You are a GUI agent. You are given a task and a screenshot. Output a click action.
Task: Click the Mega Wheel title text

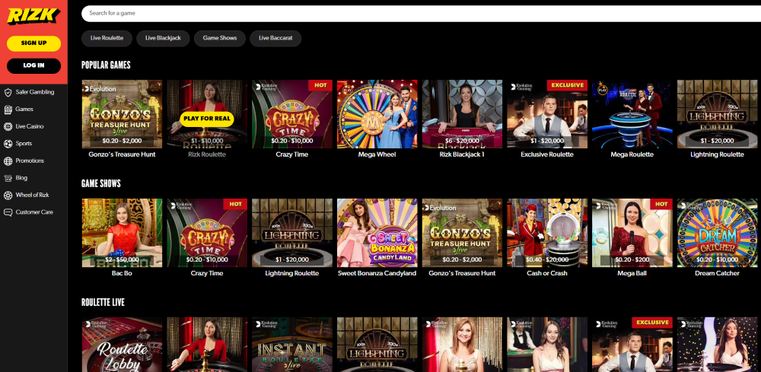[377, 154]
